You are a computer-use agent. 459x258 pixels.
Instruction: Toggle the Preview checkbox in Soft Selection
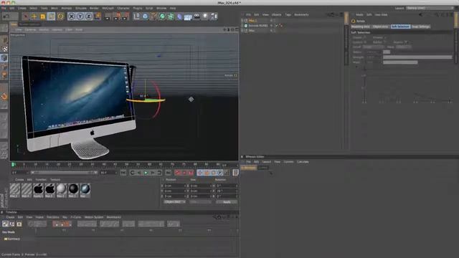coord(385,37)
